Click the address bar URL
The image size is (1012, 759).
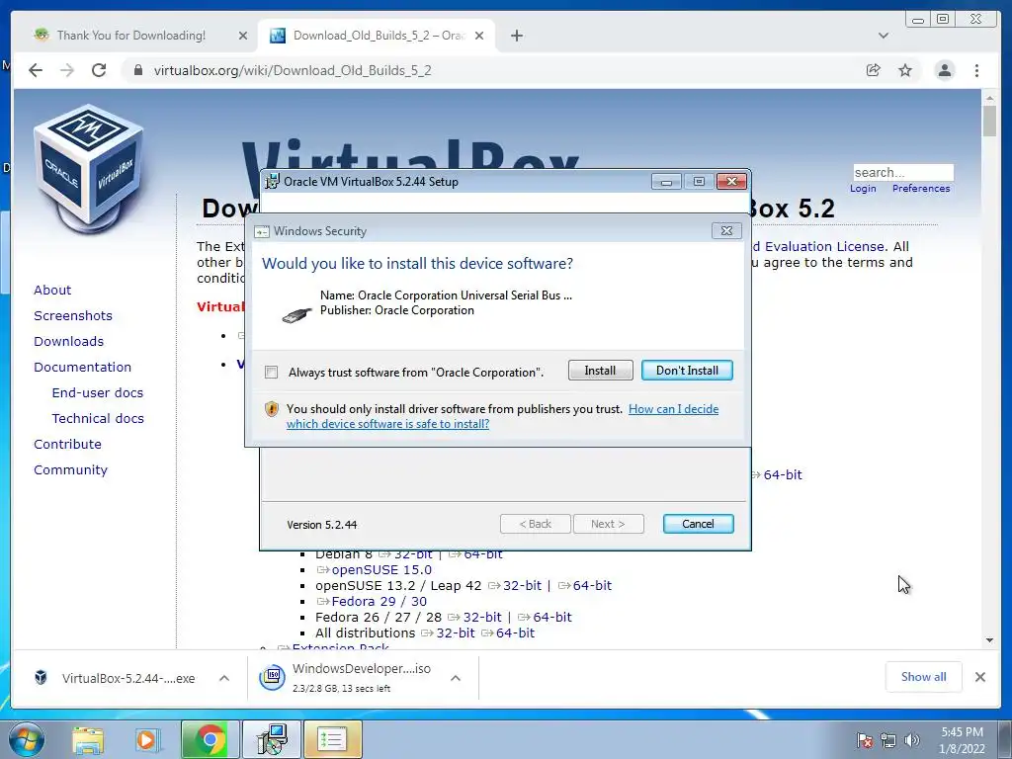click(x=293, y=70)
